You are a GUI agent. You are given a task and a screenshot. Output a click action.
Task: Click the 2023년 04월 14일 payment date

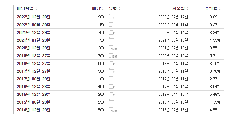(x=173, y=17)
